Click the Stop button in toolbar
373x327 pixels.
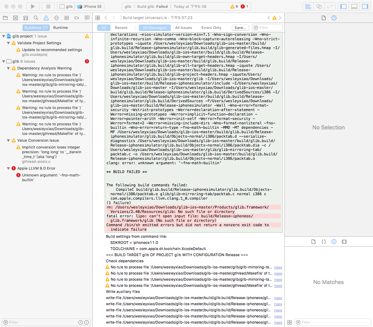pos(48,6)
